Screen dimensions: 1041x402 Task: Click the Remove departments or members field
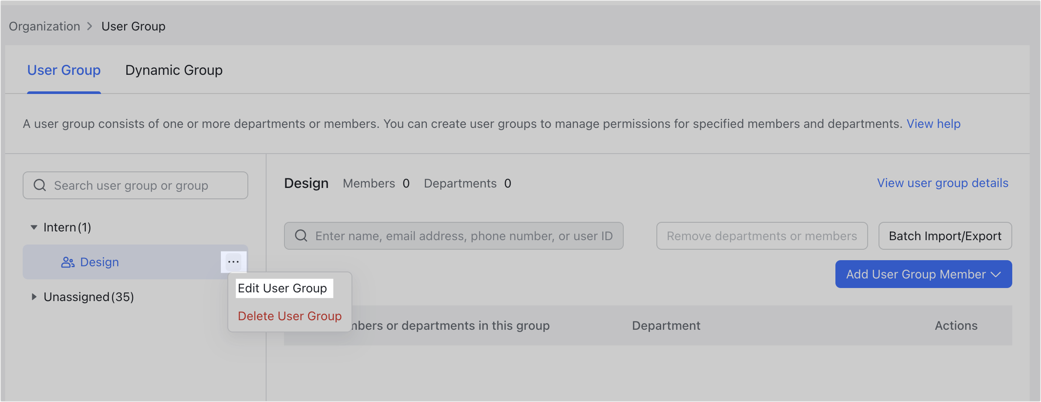[761, 235]
